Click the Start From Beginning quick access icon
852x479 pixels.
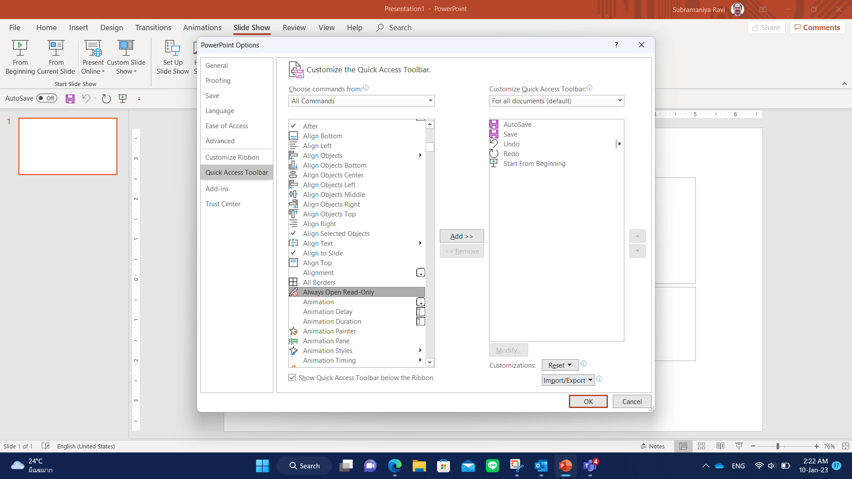click(x=123, y=98)
